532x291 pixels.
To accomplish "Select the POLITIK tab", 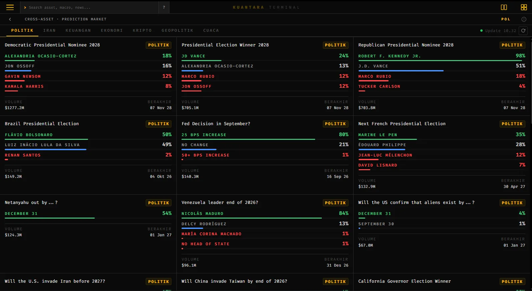I will 22,30.
